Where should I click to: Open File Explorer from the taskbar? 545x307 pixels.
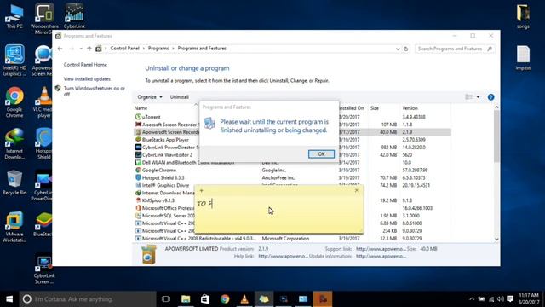tap(186, 299)
